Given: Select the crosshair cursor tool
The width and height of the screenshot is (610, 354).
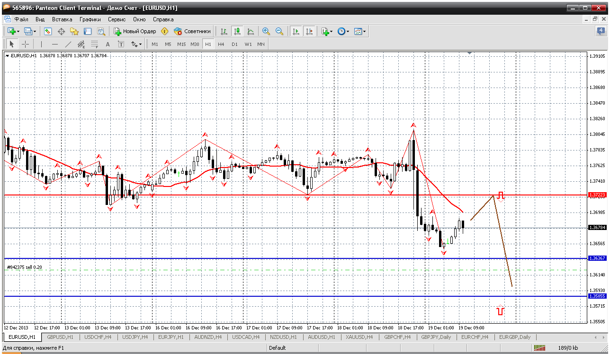Looking at the screenshot, I should [26, 44].
